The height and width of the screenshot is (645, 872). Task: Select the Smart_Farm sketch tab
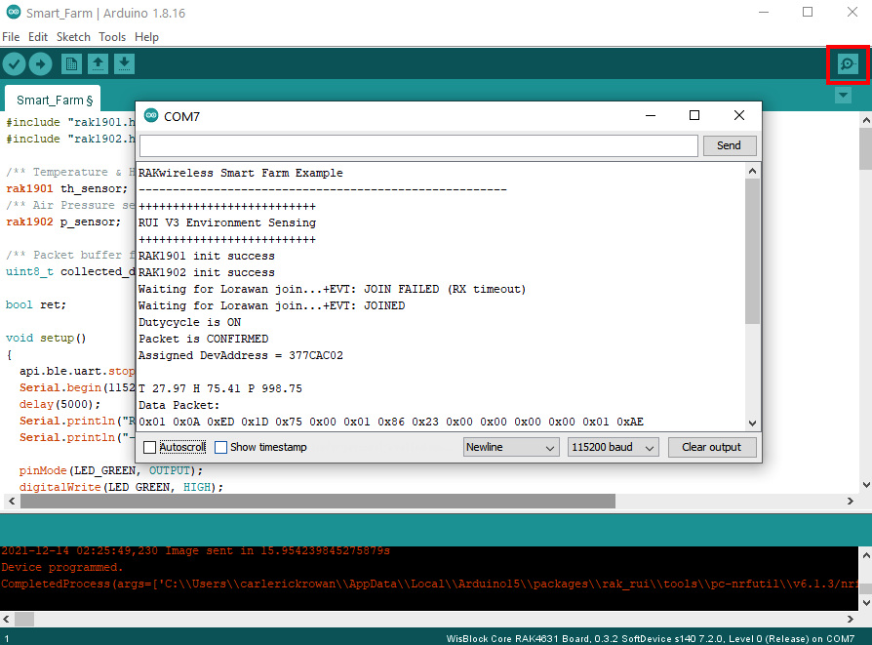53,100
